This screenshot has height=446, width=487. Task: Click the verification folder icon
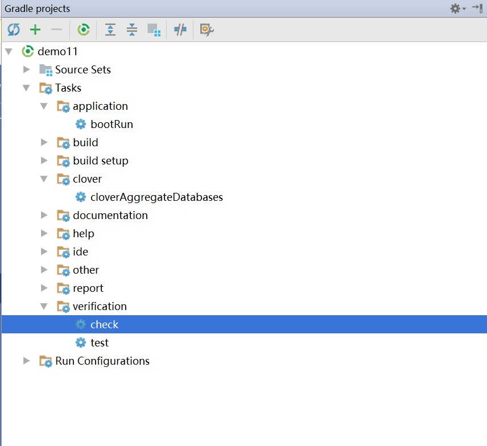(63, 307)
